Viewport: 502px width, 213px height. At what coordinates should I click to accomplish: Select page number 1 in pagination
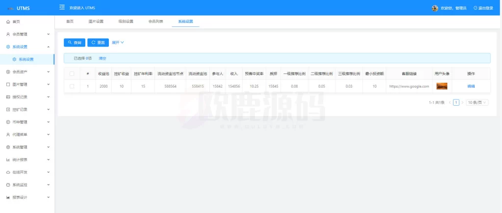(456, 103)
